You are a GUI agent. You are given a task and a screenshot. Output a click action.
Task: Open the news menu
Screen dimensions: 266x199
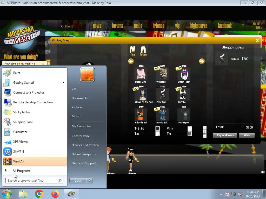click(x=97, y=26)
